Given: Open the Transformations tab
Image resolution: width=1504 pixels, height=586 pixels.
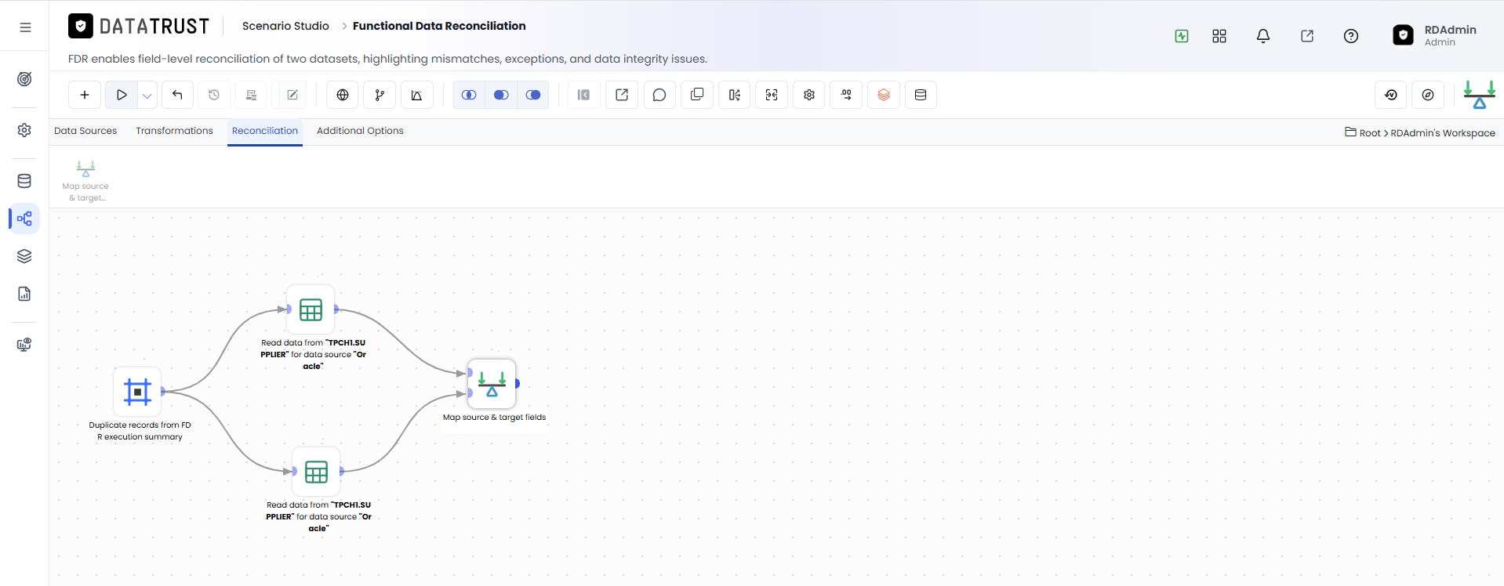Looking at the screenshot, I should coord(174,131).
